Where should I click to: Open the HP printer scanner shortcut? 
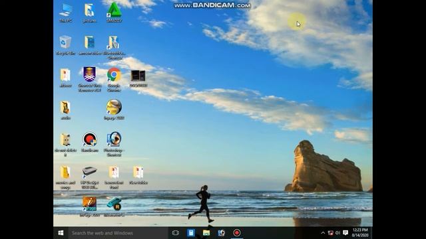click(x=90, y=177)
